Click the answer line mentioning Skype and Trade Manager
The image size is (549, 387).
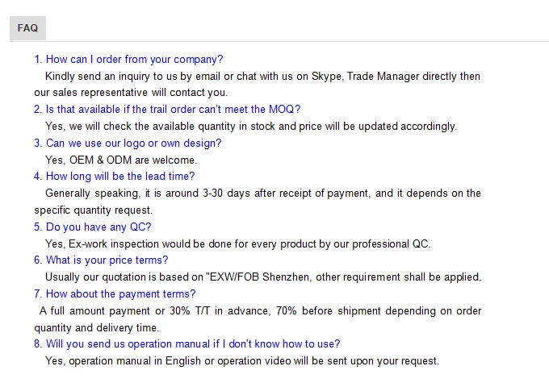coord(262,76)
